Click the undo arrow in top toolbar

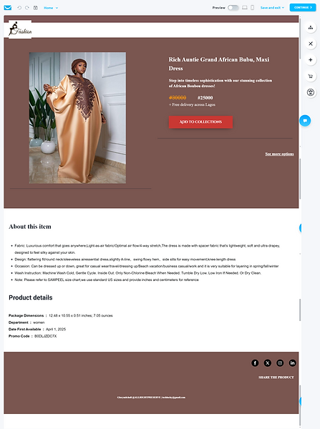19,8
